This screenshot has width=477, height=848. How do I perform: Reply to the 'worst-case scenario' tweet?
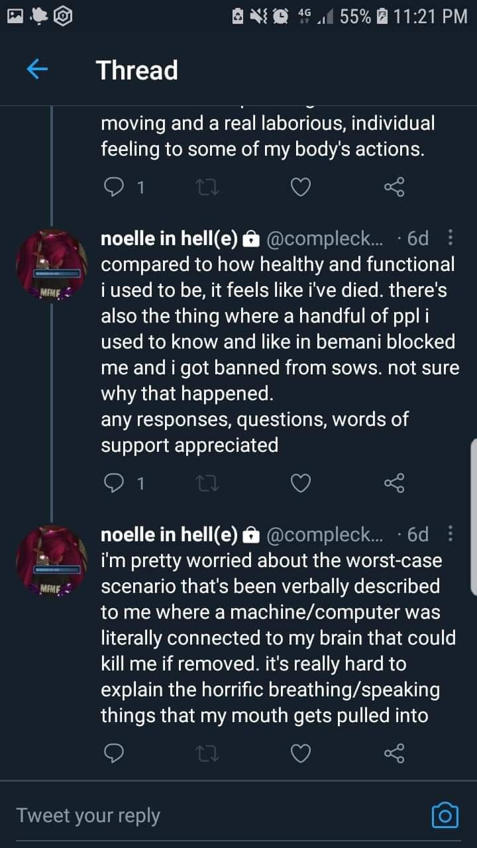pos(114,753)
